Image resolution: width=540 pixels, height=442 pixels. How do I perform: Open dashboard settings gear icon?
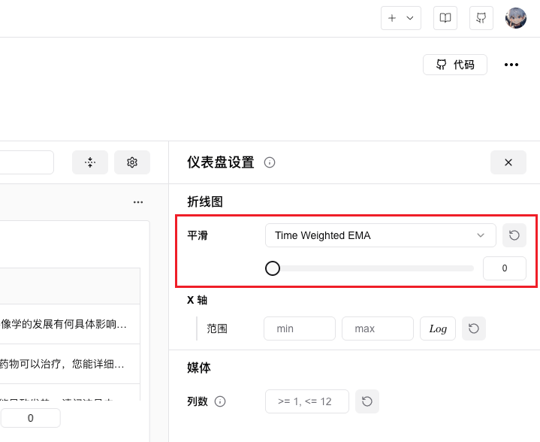coord(132,162)
